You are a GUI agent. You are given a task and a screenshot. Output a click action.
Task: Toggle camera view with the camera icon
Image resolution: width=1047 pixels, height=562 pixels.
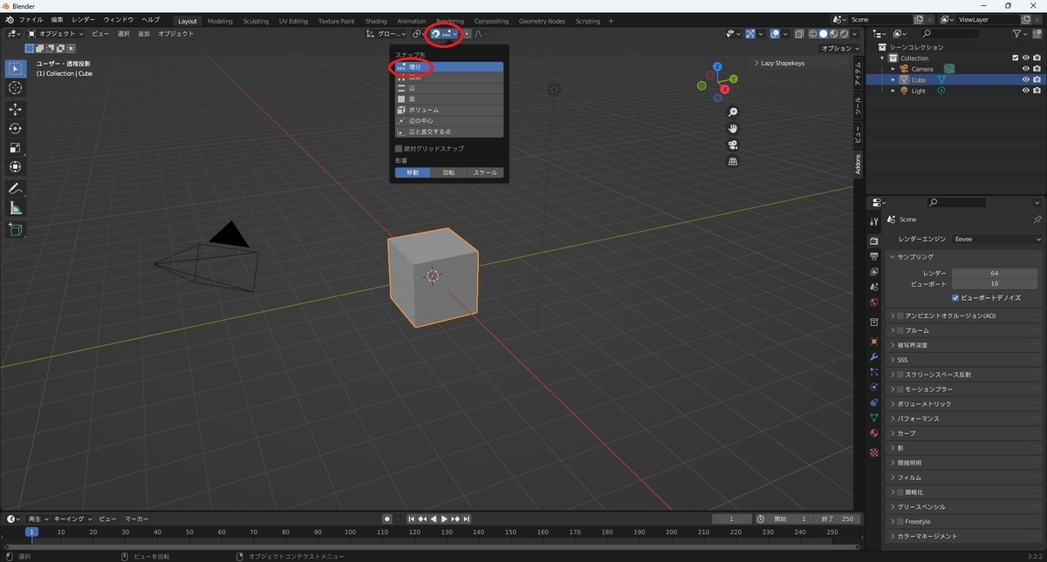pos(733,145)
